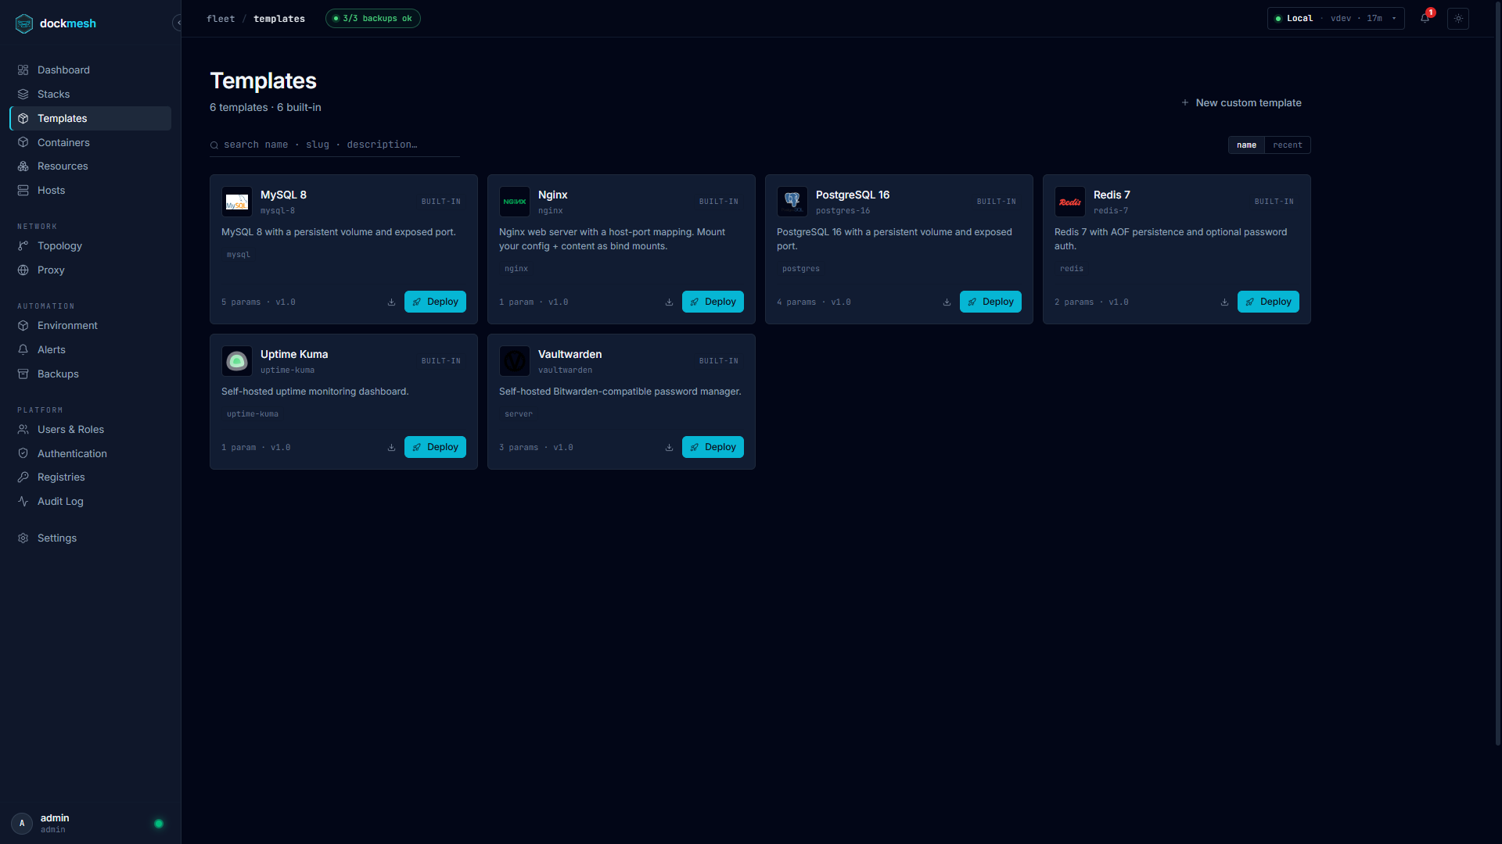Open the Dashboard page
The image size is (1502, 844).
(x=90, y=70)
